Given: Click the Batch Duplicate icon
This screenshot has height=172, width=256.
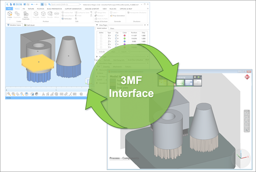Looking at the screenshot, I should tap(26, 14).
